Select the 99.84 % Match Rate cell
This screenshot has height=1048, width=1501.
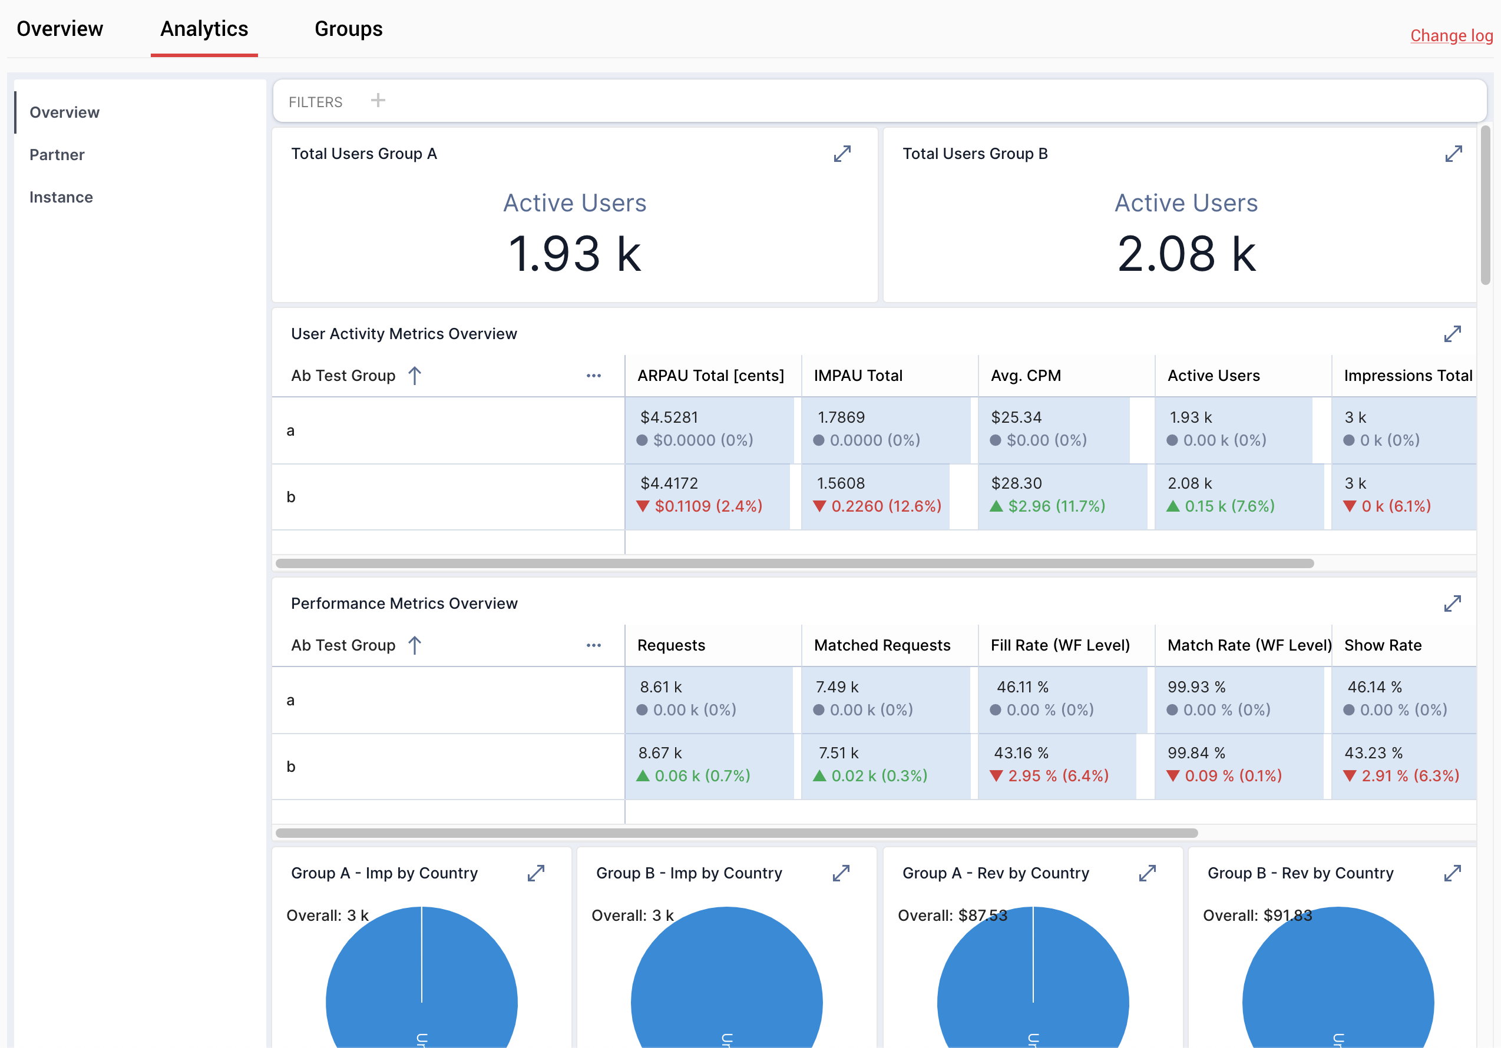pyautogui.click(x=1243, y=767)
